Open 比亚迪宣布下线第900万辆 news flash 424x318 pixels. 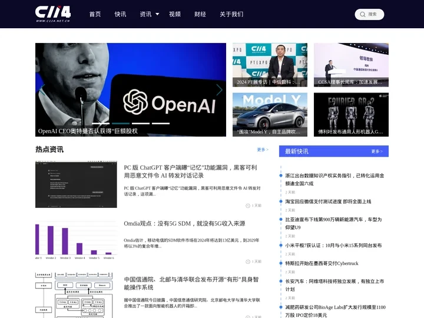pyautogui.click(x=333, y=223)
